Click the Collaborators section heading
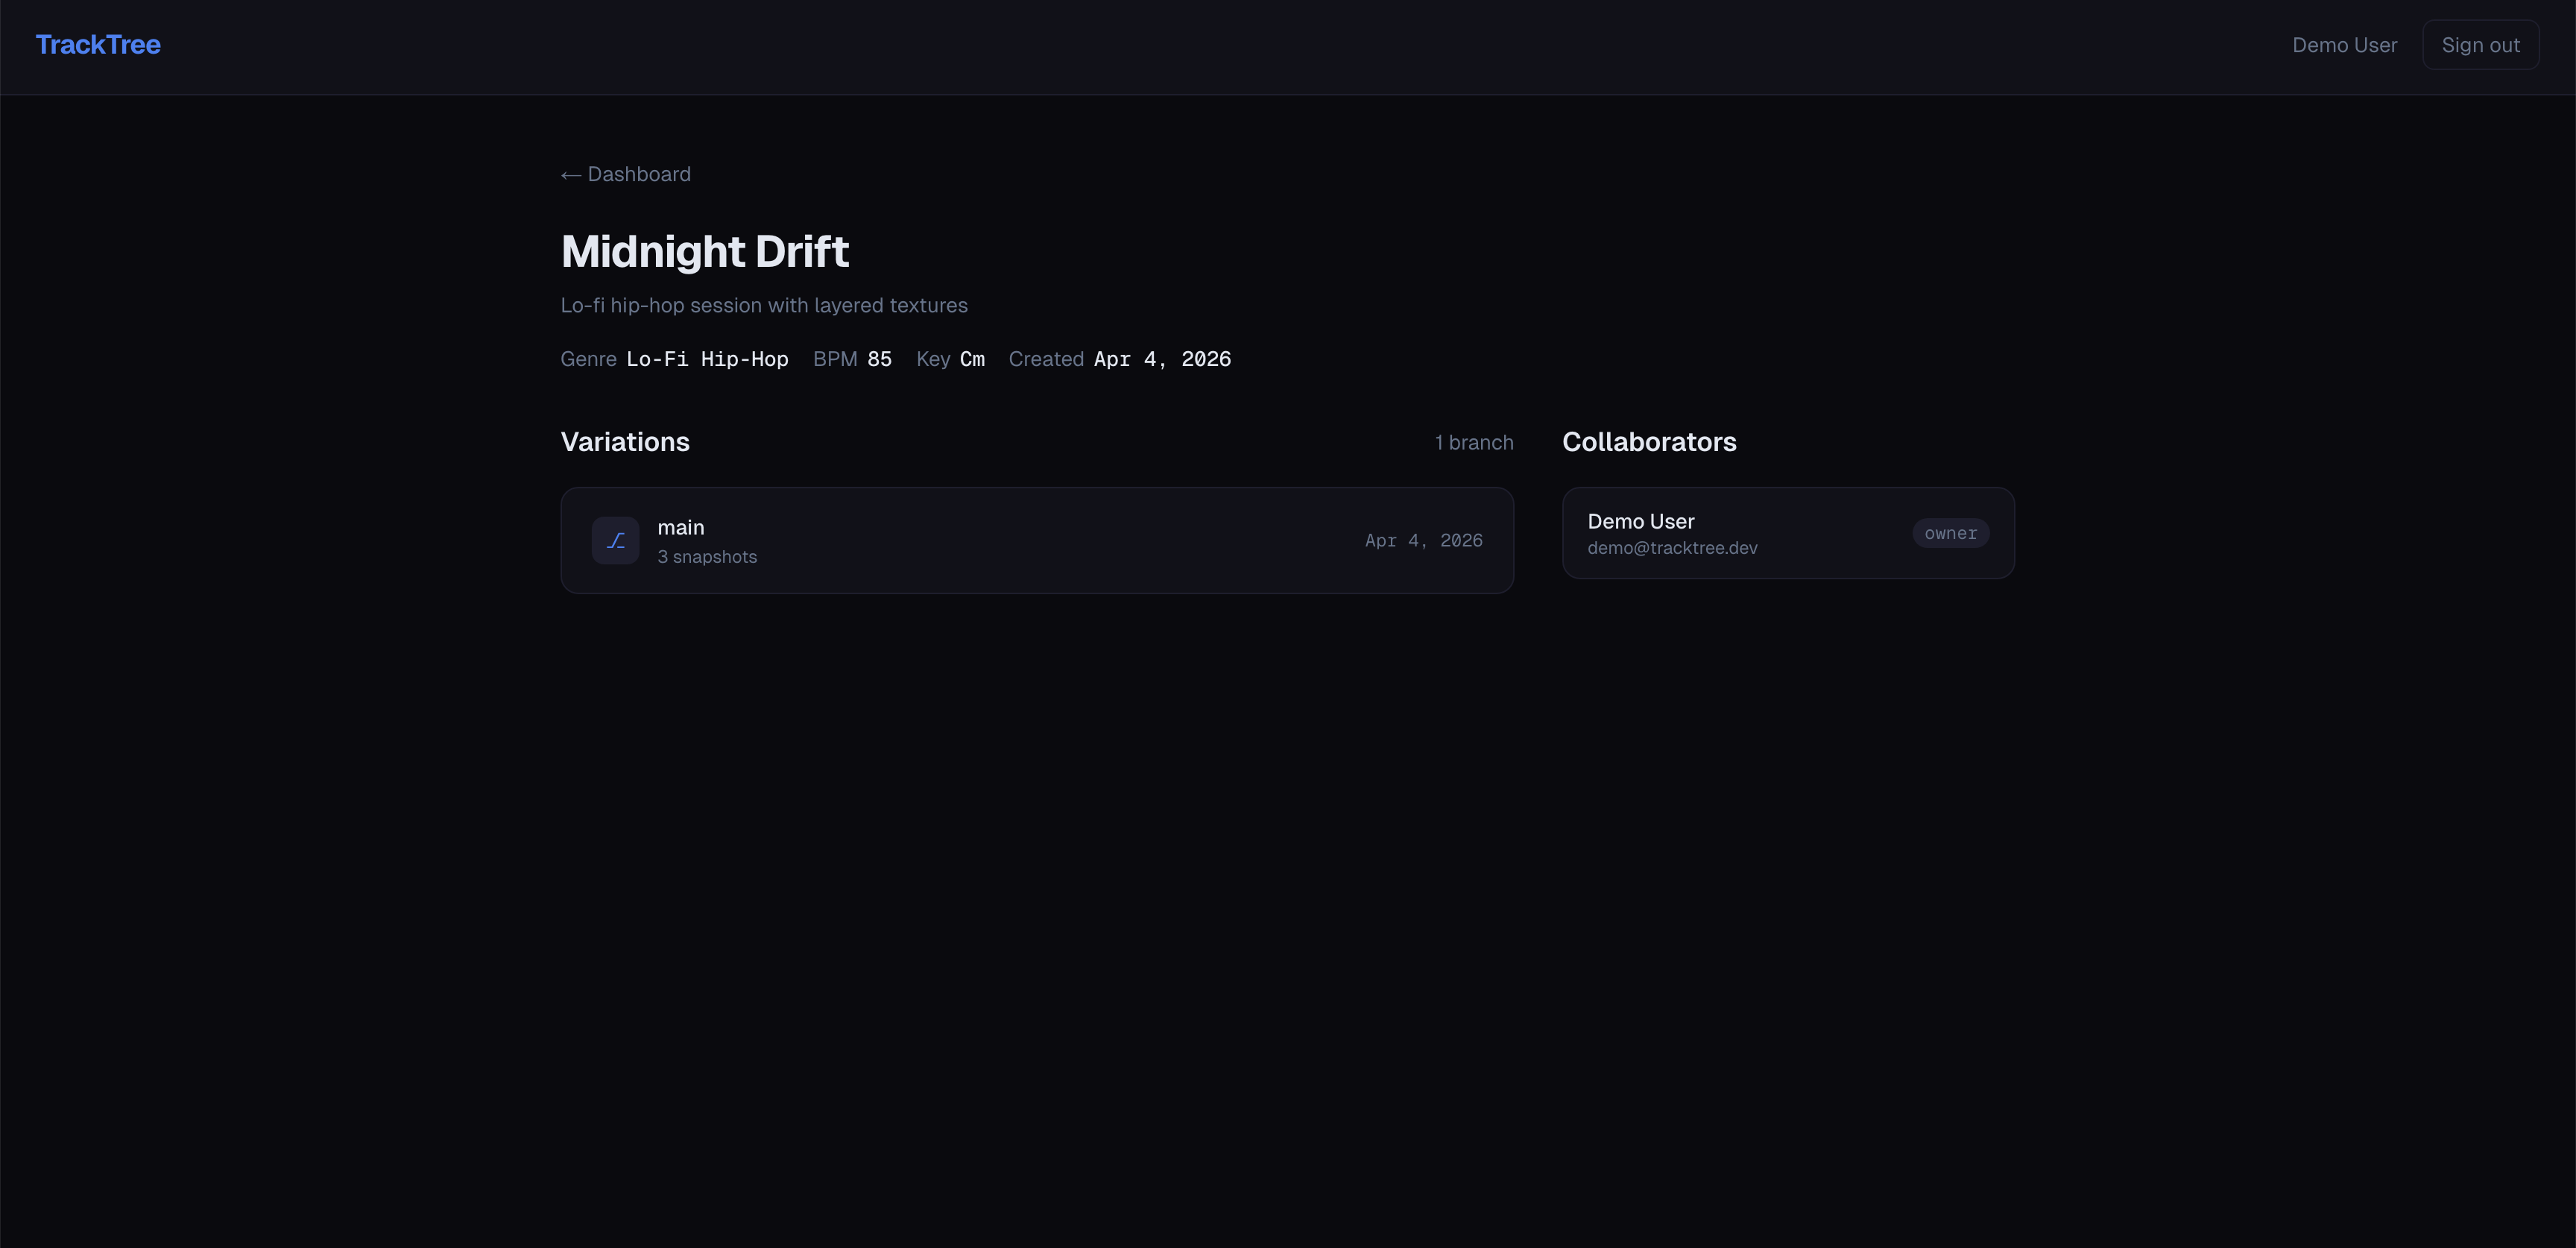The height and width of the screenshot is (1248, 2576). (1648, 442)
